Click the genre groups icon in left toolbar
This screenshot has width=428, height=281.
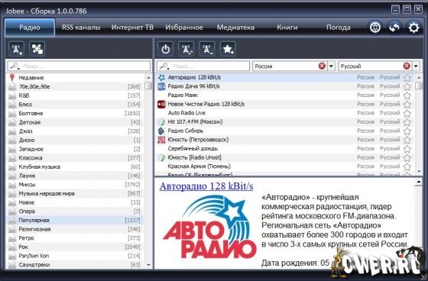point(37,49)
